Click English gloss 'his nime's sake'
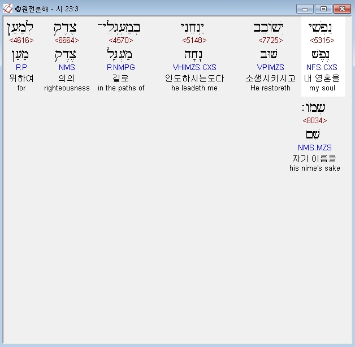355x347 pixels. coord(315,168)
